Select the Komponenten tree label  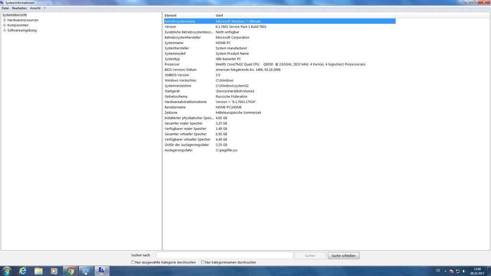pos(18,25)
